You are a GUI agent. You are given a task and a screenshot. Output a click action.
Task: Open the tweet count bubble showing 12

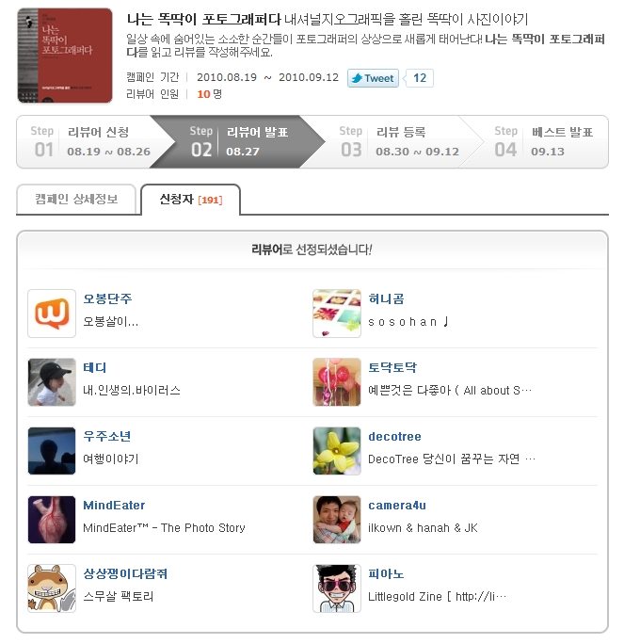[x=419, y=78]
